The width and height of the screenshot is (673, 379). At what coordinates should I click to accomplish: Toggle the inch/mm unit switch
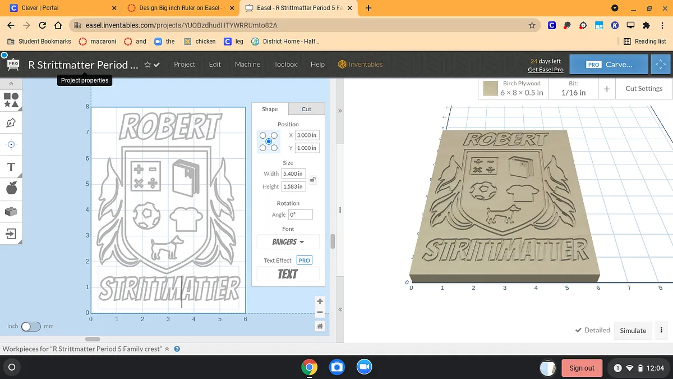tap(31, 326)
